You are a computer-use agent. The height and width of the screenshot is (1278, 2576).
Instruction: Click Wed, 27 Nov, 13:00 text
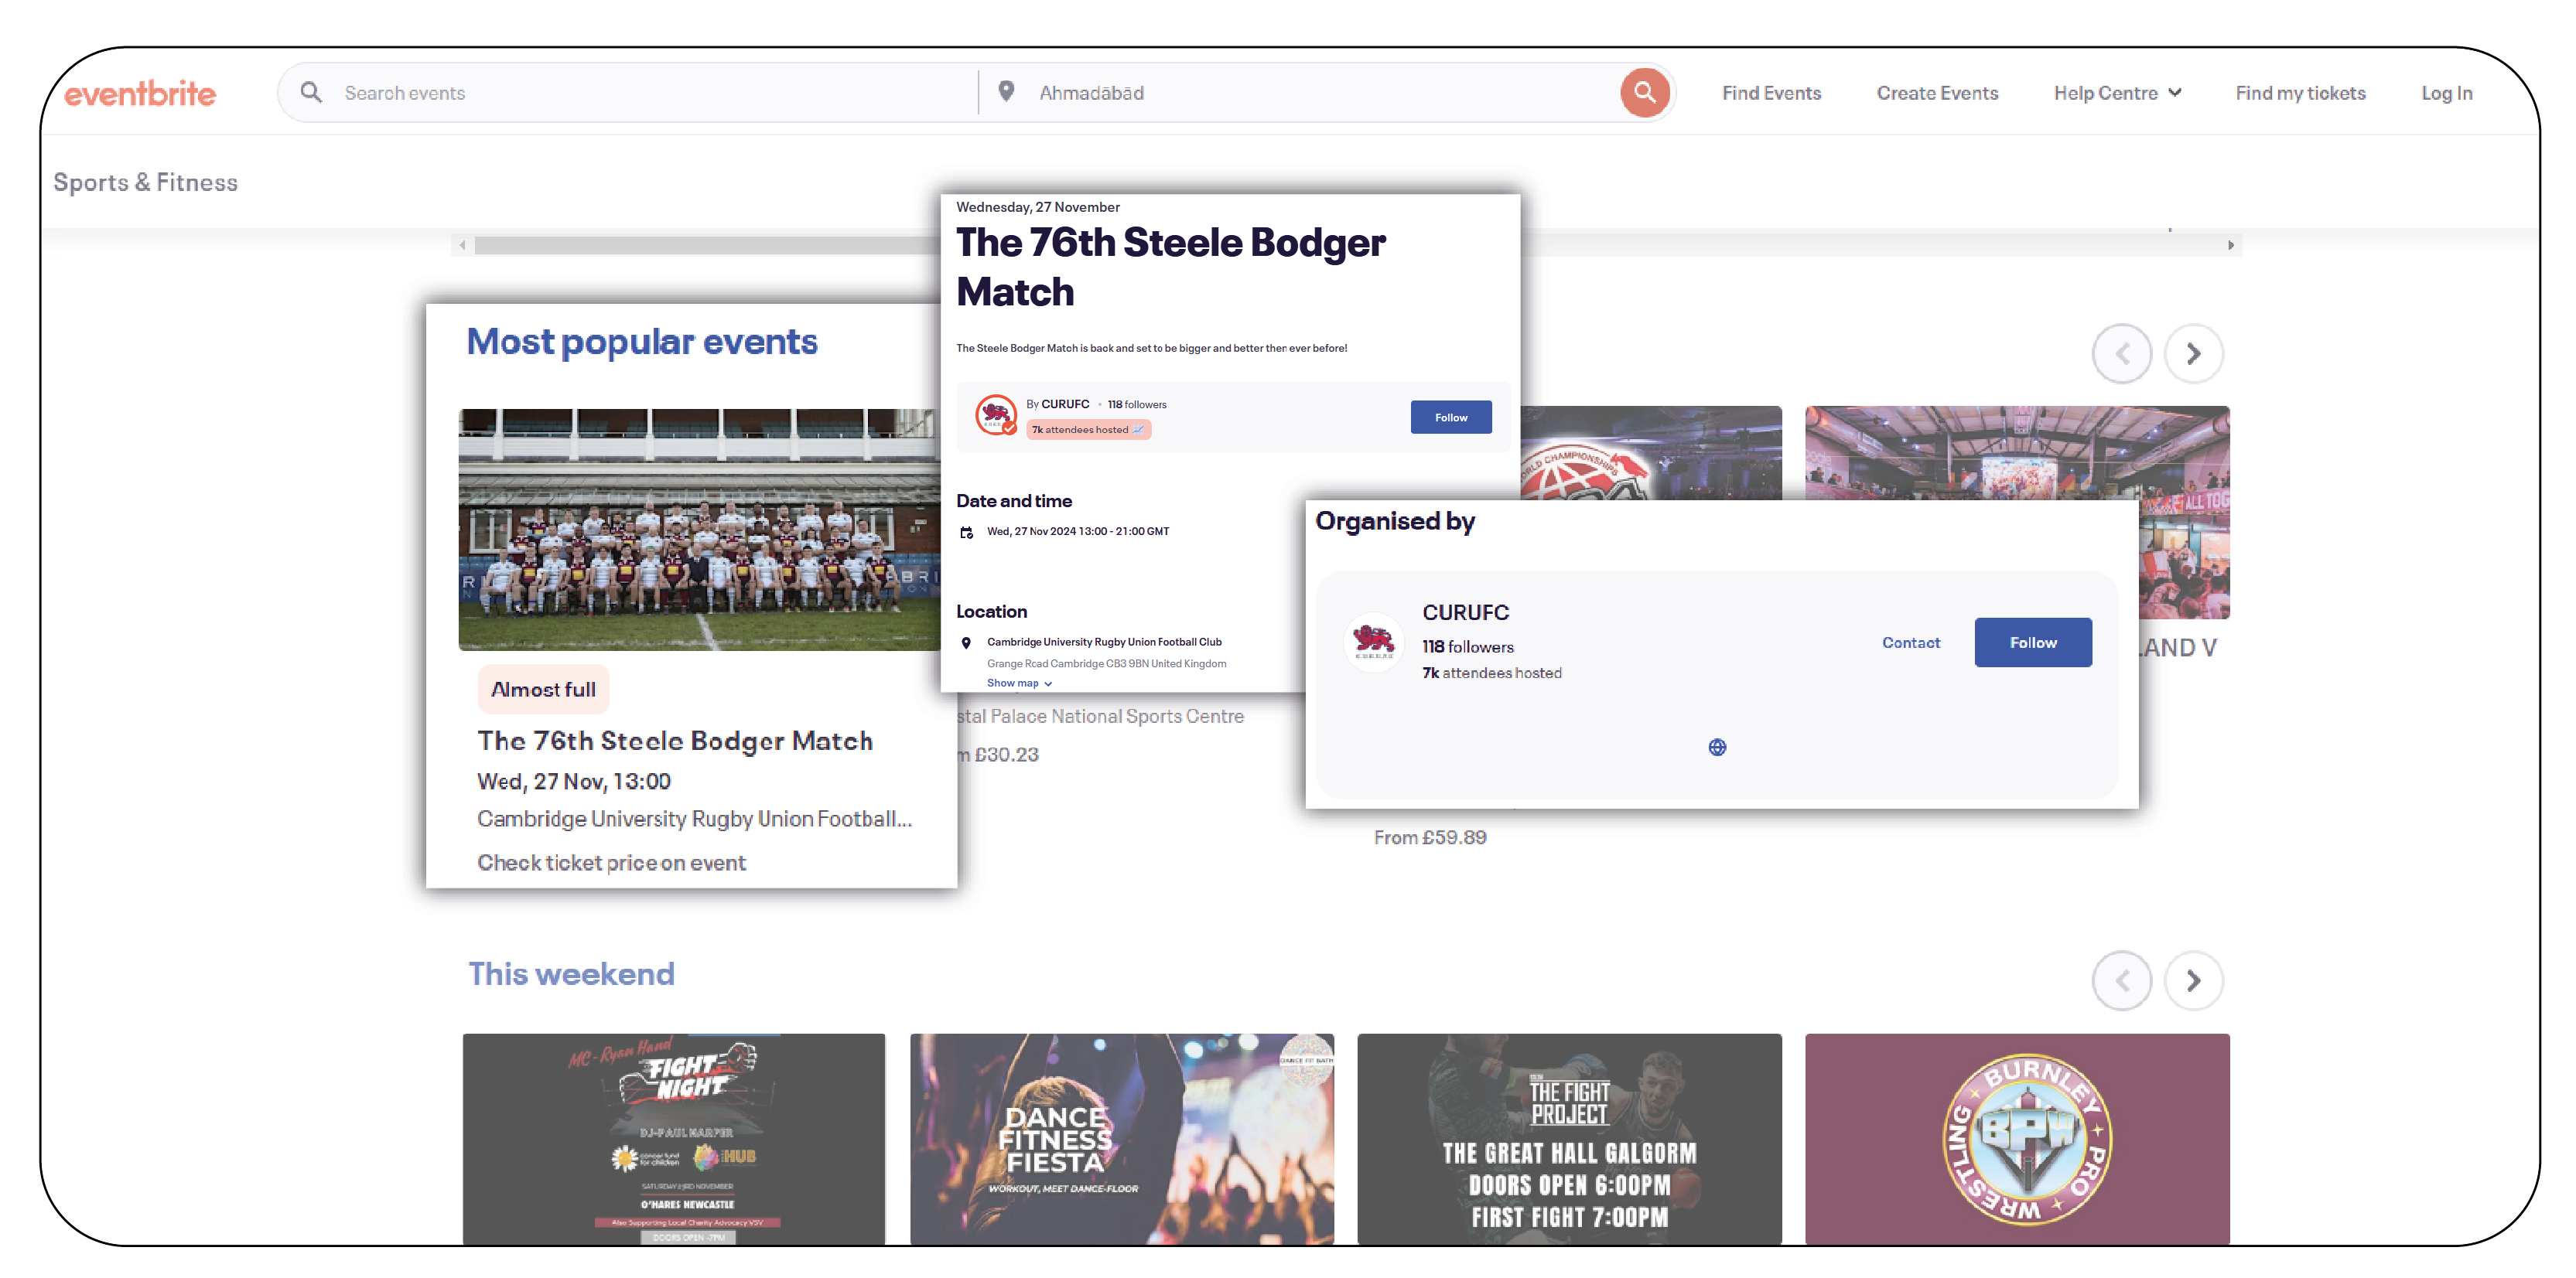point(574,782)
